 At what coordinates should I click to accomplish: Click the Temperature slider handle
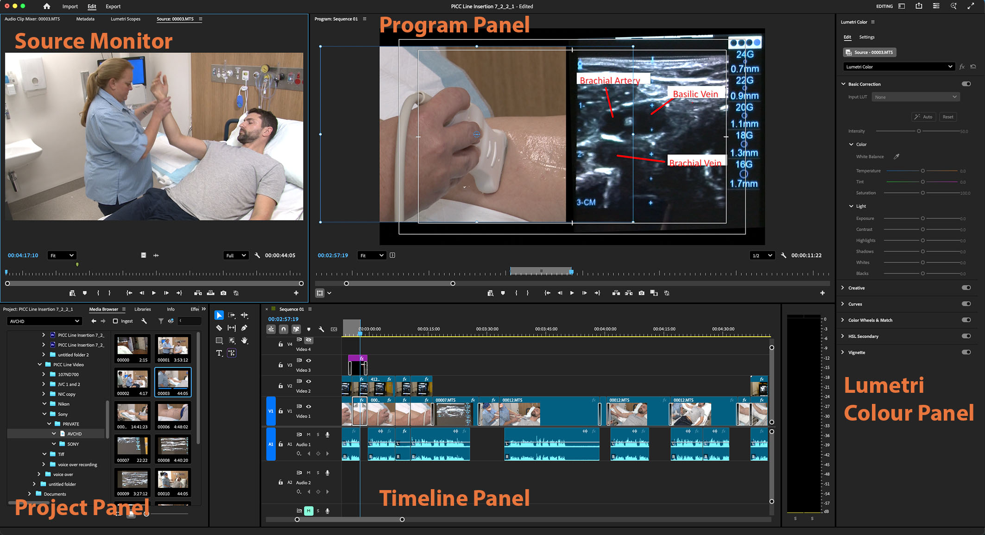click(922, 171)
